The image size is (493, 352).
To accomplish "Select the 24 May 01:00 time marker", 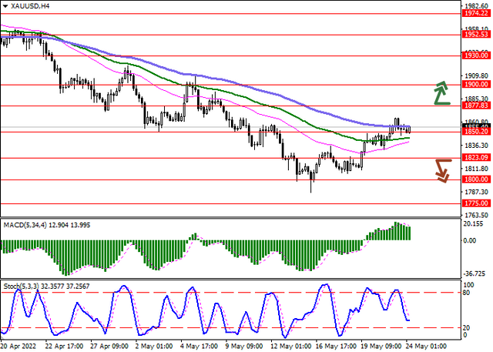I will point(426,347).
